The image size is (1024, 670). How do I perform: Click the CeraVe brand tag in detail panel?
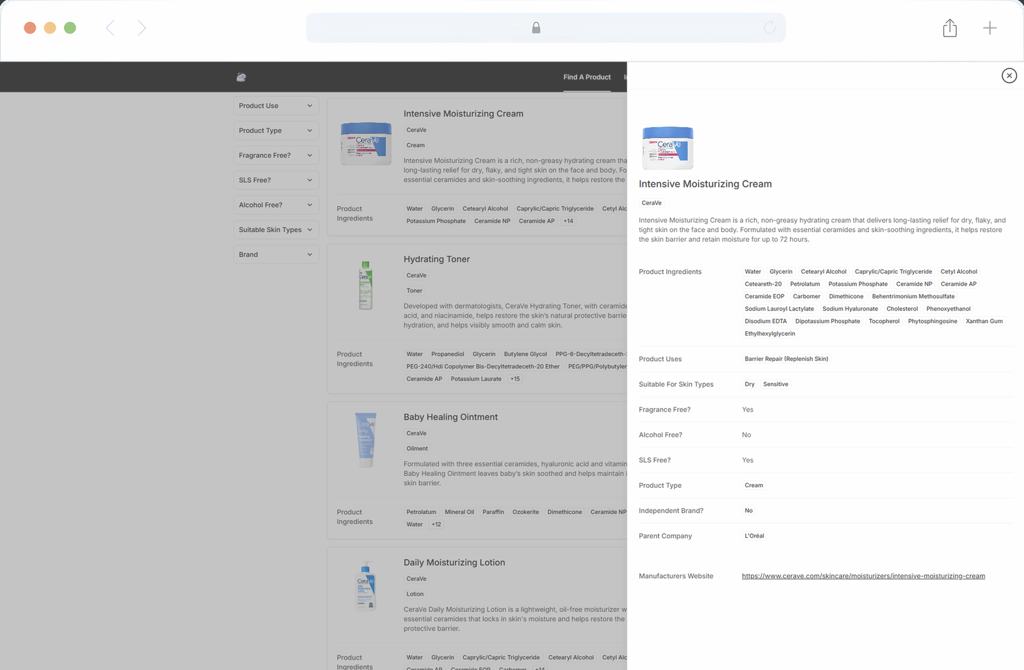point(652,203)
